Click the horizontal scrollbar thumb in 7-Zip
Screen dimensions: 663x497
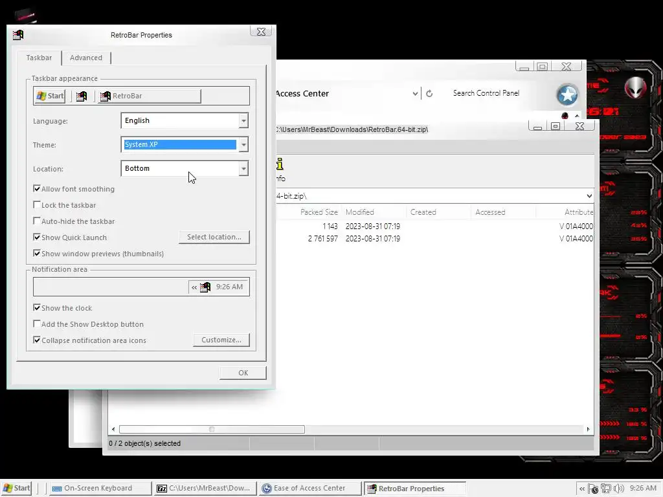coord(212,430)
